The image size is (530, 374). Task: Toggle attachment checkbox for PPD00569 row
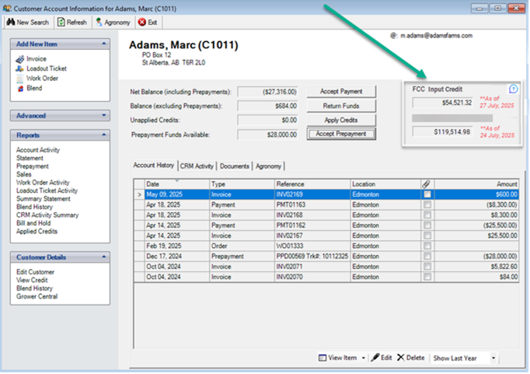click(x=427, y=257)
